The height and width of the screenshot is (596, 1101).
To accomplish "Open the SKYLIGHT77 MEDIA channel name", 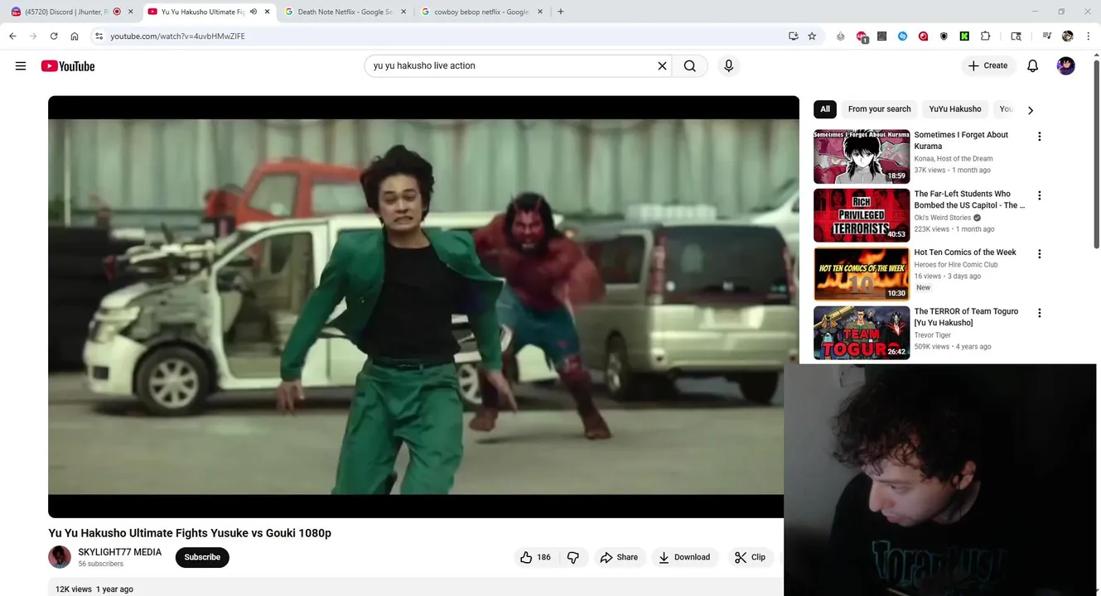I will pyautogui.click(x=120, y=552).
